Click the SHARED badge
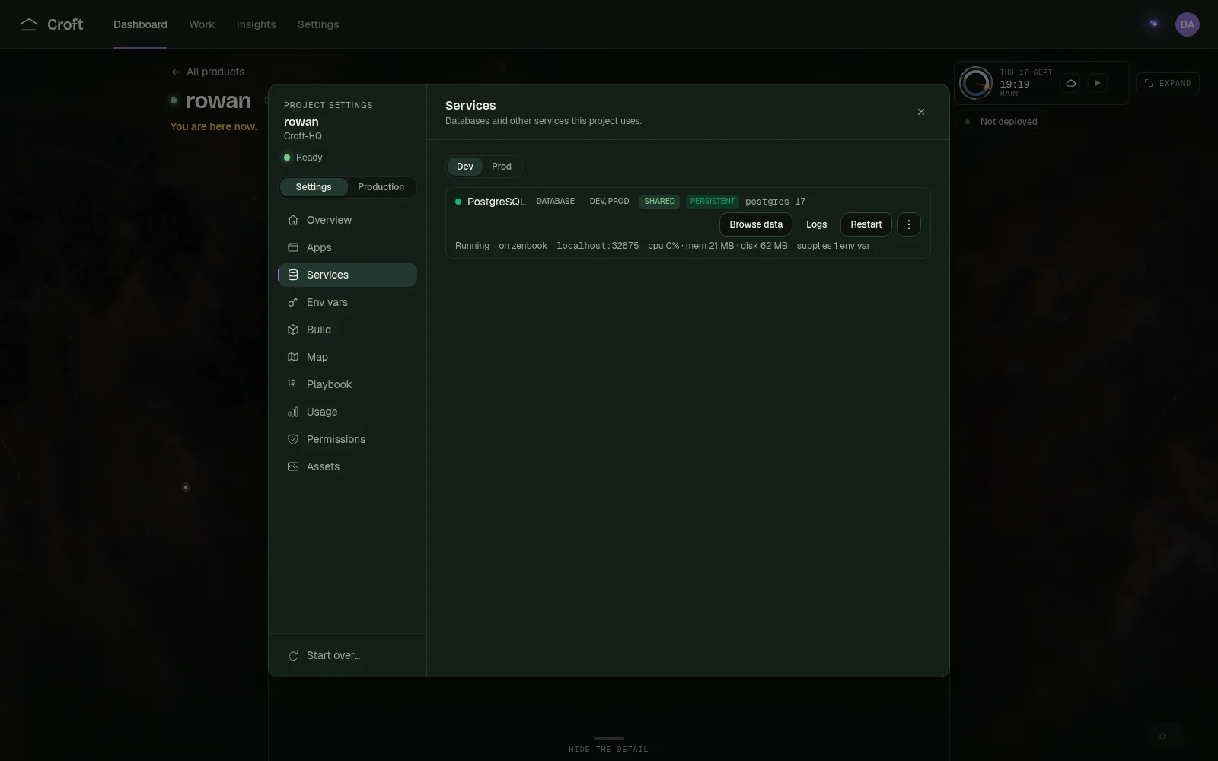The width and height of the screenshot is (1218, 761). pos(659,202)
